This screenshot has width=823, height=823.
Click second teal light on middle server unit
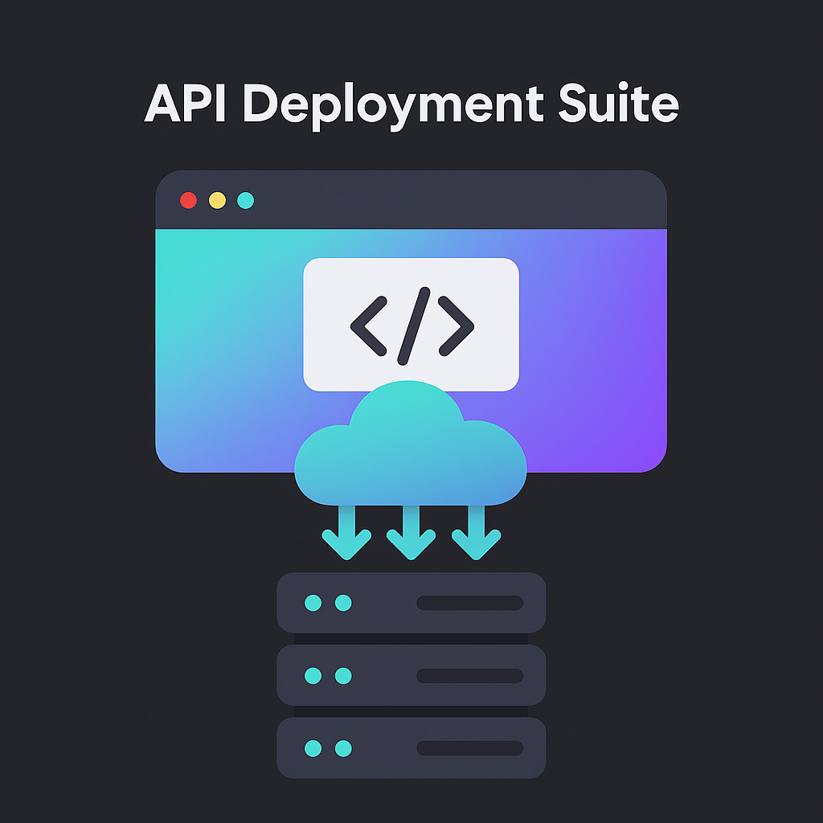point(343,676)
